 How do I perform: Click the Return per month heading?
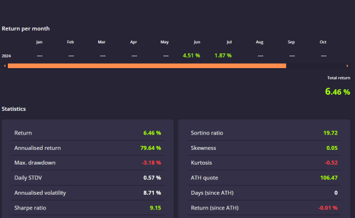click(26, 28)
